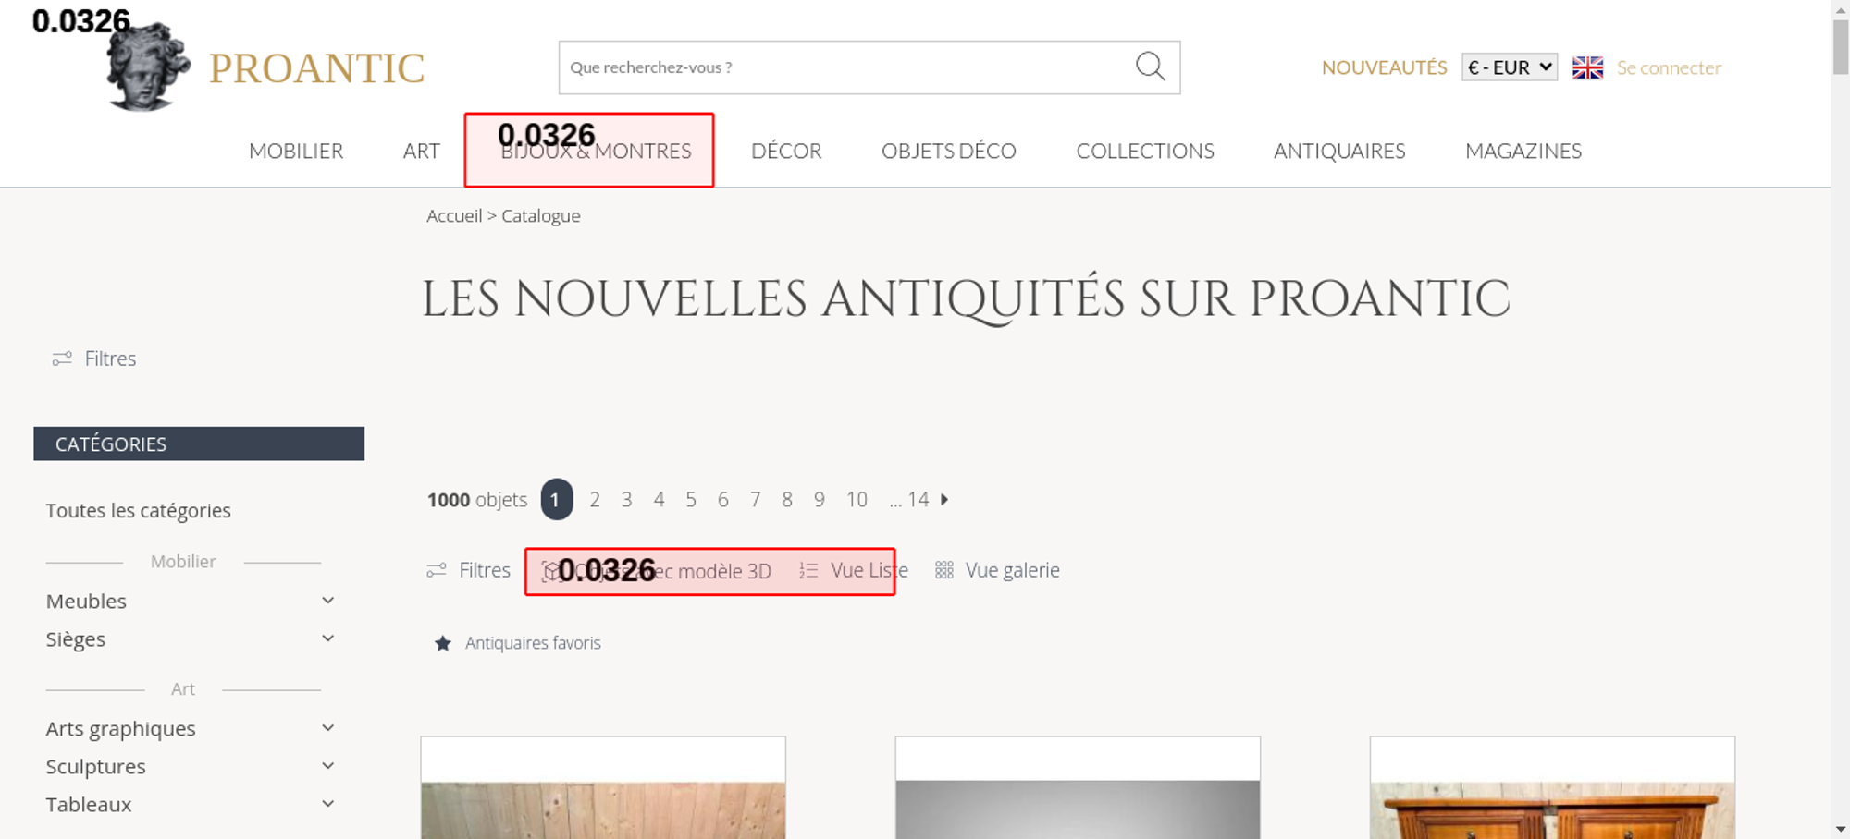Go to page 2

click(x=595, y=500)
